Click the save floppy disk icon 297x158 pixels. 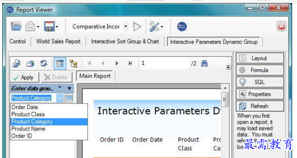pyautogui.click(x=49, y=26)
